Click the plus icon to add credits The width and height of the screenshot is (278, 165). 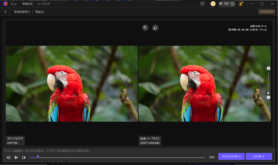pyautogui.click(x=232, y=4)
